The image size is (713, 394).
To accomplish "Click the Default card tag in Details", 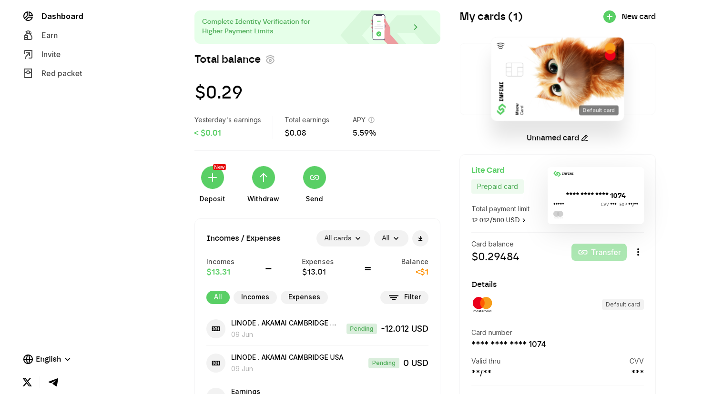I will click(x=623, y=305).
